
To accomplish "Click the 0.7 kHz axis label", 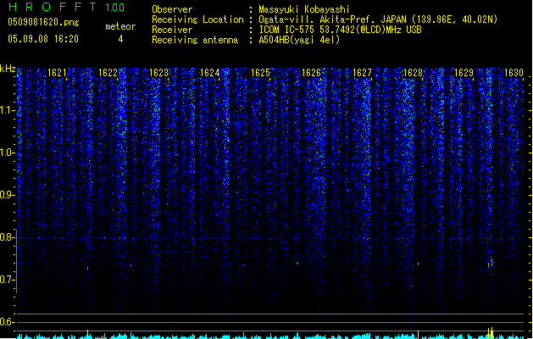I will coord(7,280).
